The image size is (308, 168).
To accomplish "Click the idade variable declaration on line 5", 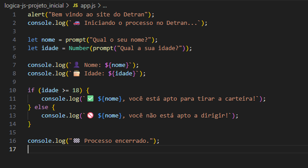I will [x=50, y=48].
